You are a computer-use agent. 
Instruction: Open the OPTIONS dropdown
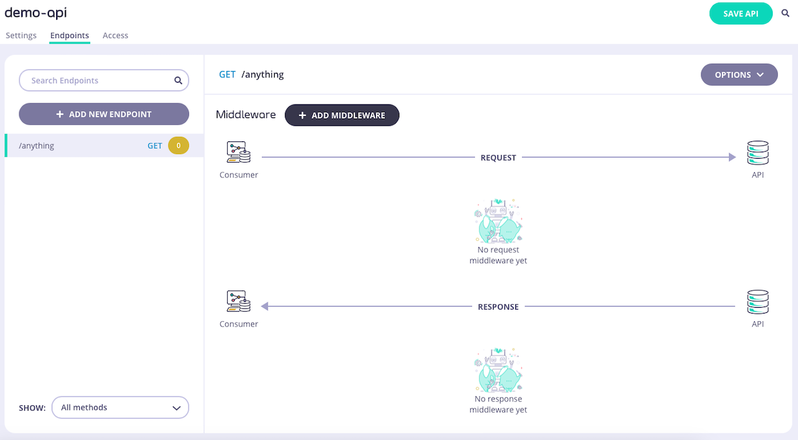(x=739, y=75)
